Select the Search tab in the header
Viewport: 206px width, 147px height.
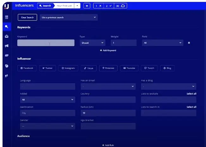tap(45, 6)
